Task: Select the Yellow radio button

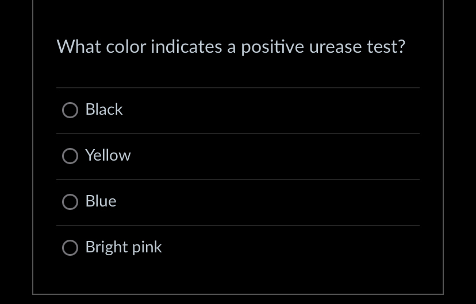Action: tap(70, 156)
